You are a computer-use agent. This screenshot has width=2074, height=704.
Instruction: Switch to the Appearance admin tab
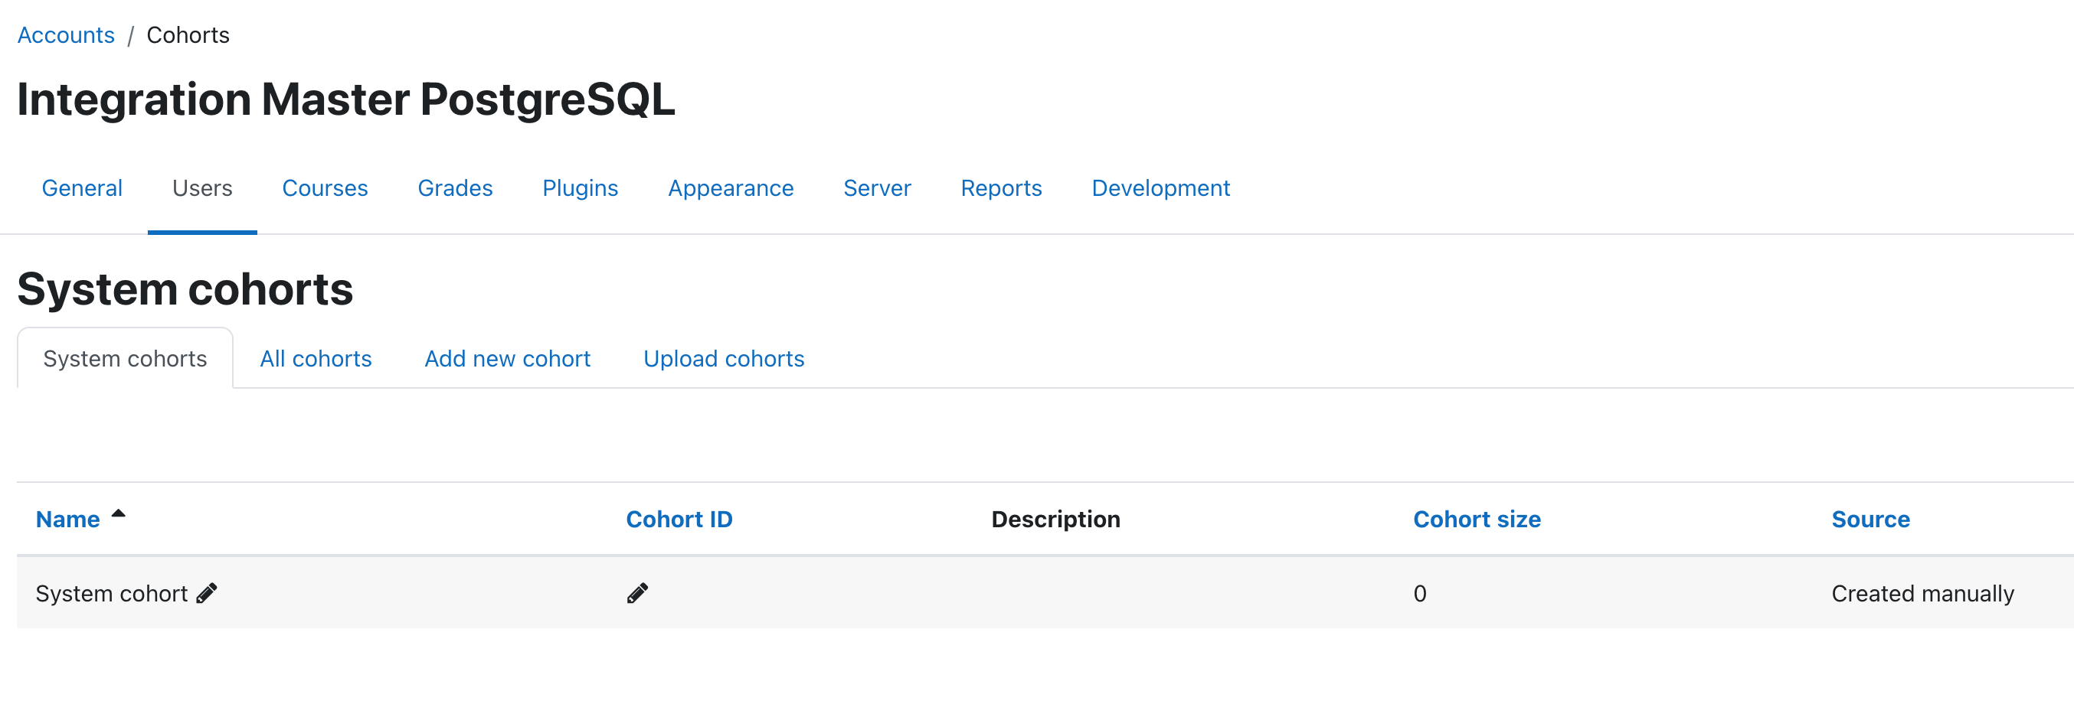[x=730, y=187]
